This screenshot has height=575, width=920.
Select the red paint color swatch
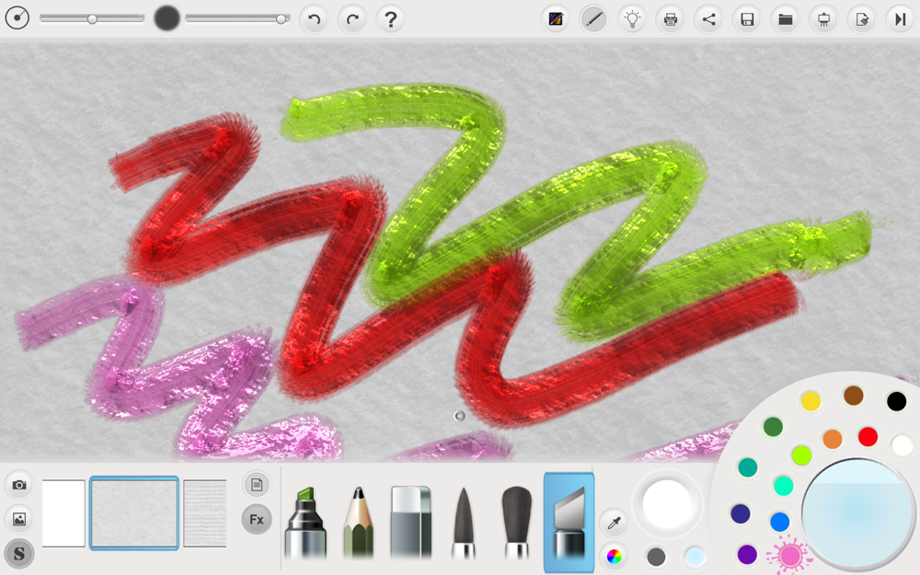(x=868, y=436)
